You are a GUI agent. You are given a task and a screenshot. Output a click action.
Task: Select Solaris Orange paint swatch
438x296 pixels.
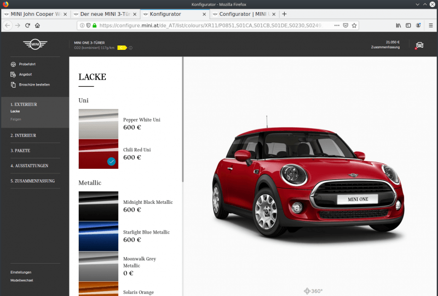(x=99, y=289)
